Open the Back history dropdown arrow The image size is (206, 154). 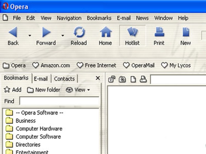coord(30,36)
